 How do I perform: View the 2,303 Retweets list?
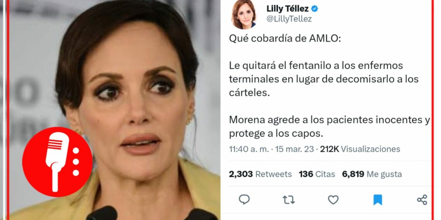(260, 174)
